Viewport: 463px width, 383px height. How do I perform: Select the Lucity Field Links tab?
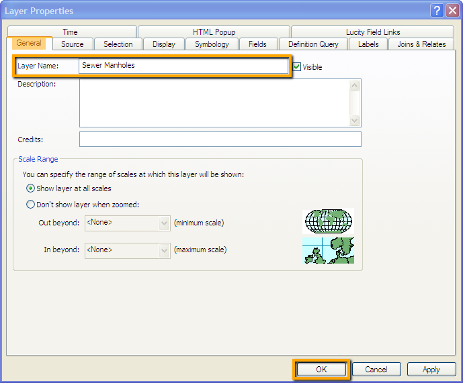coord(373,32)
